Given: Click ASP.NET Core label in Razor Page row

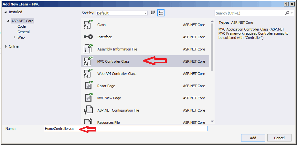Looking at the screenshot, I should click(194, 86).
